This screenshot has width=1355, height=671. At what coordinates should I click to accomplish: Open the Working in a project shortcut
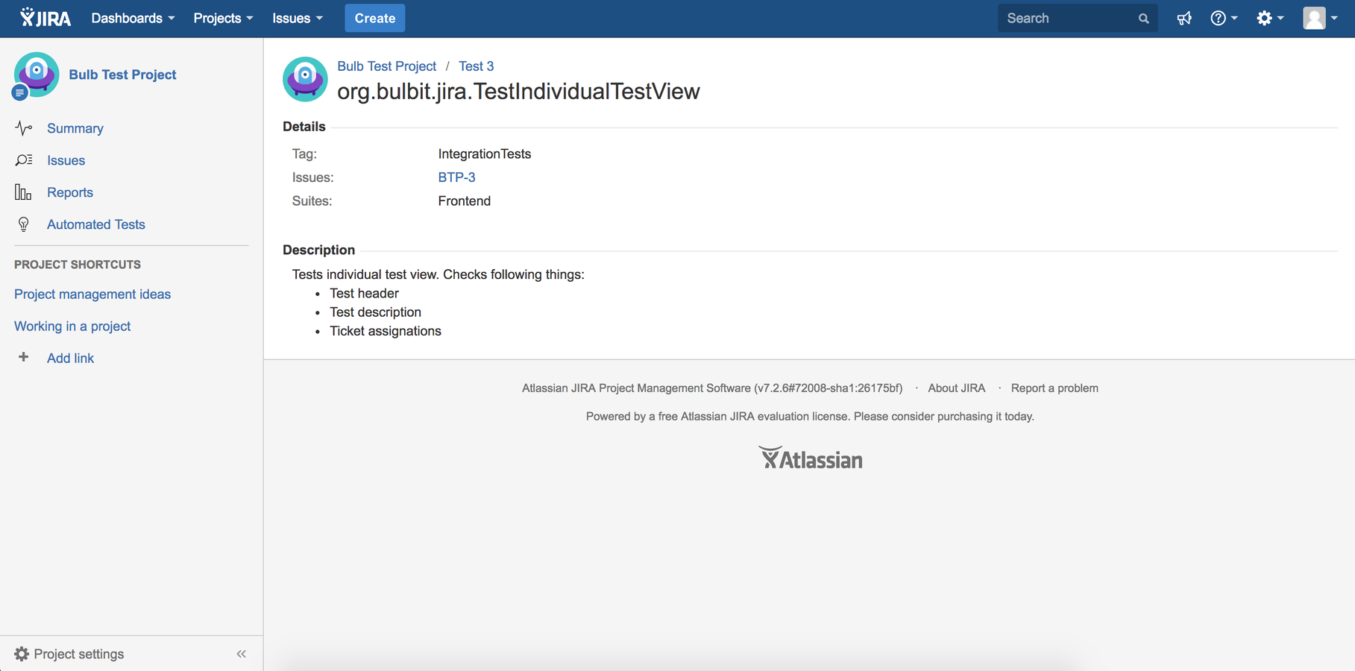point(72,326)
